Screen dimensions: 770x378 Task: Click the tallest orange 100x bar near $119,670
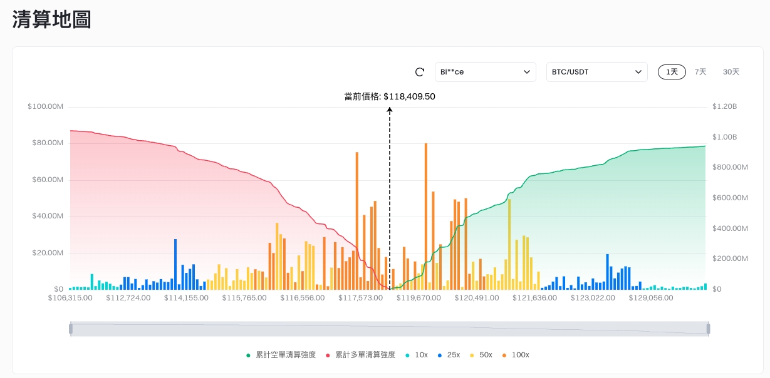426,216
